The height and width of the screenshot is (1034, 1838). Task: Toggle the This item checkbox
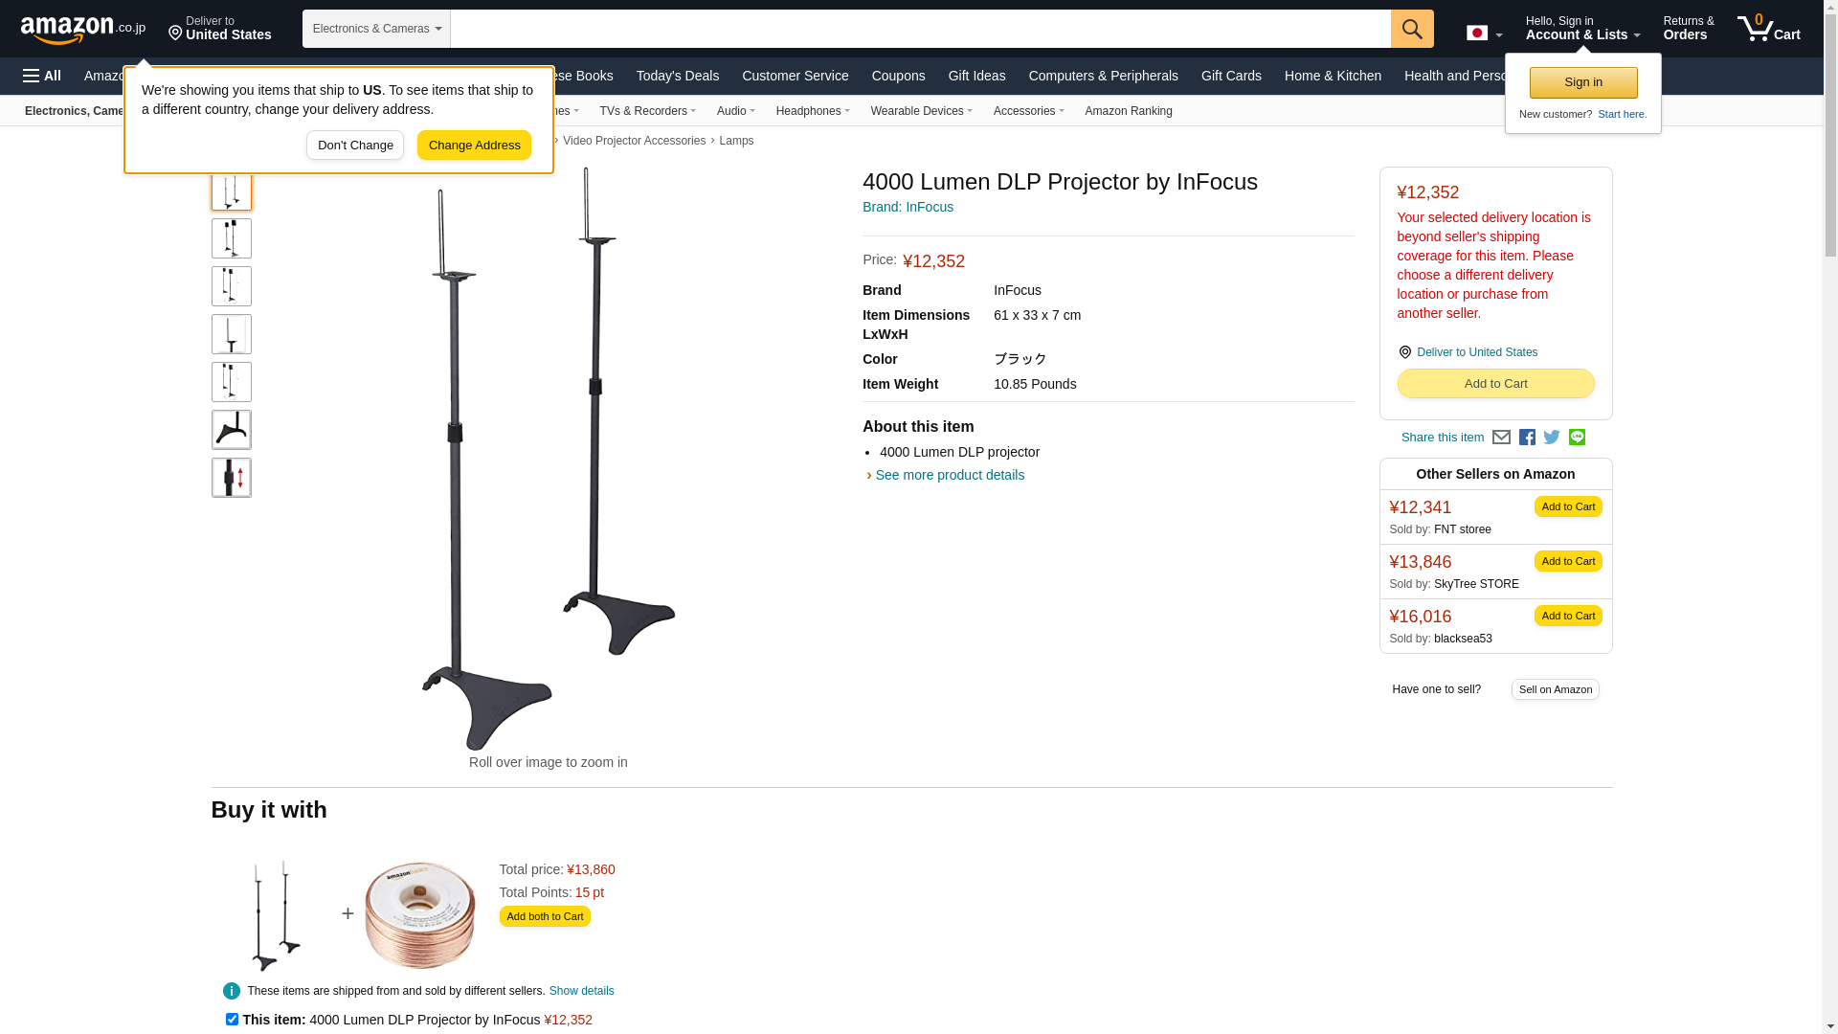point(232,1020)
